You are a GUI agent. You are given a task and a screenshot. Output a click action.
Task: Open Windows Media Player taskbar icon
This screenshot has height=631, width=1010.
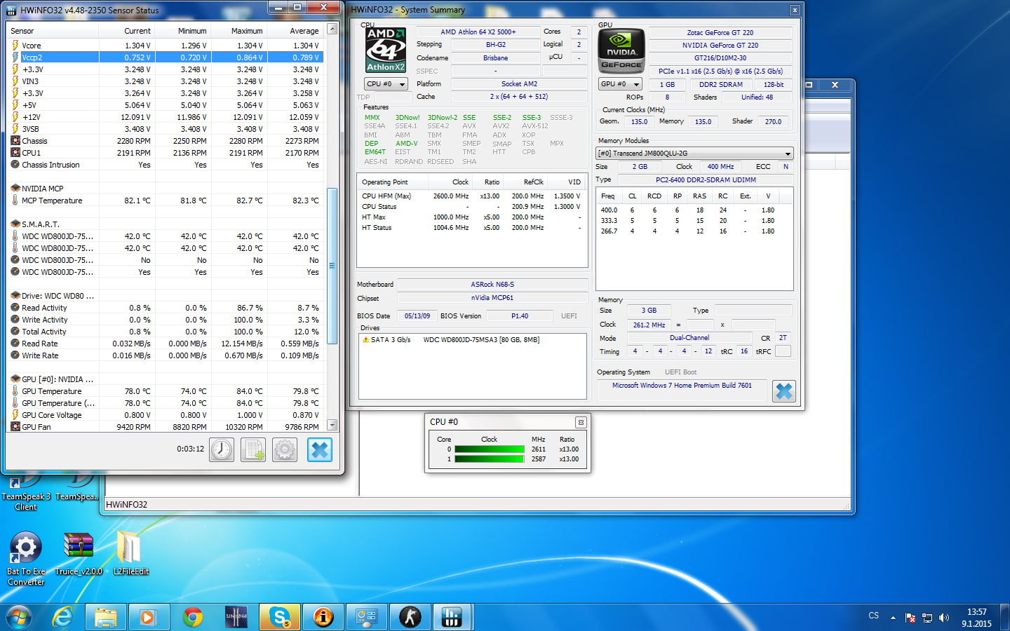pos(147,617)
